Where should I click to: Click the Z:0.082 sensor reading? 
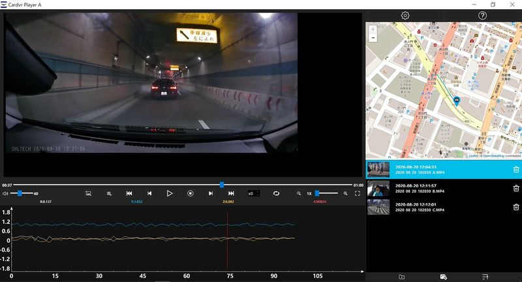click(x=228, y=202)
